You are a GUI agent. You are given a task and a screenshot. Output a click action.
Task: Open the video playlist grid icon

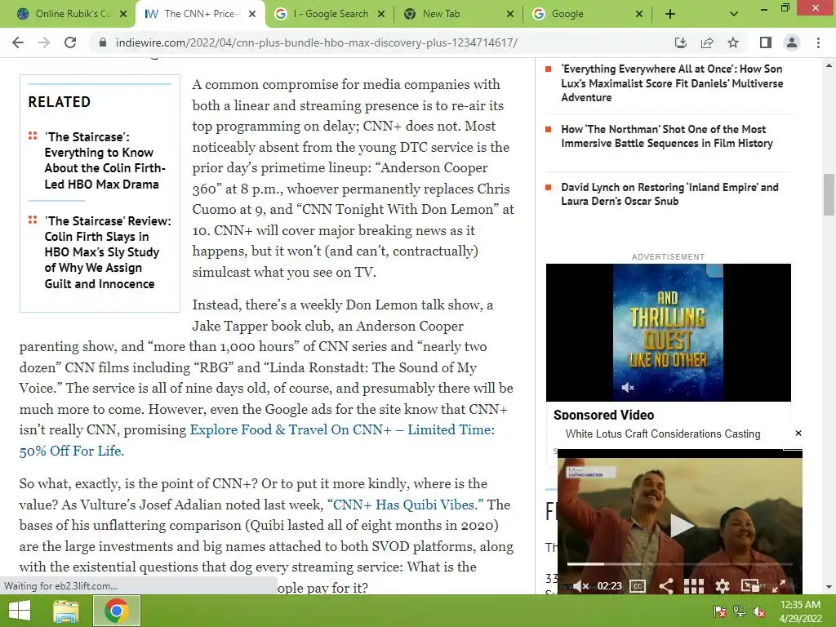[x=694, y=586]
